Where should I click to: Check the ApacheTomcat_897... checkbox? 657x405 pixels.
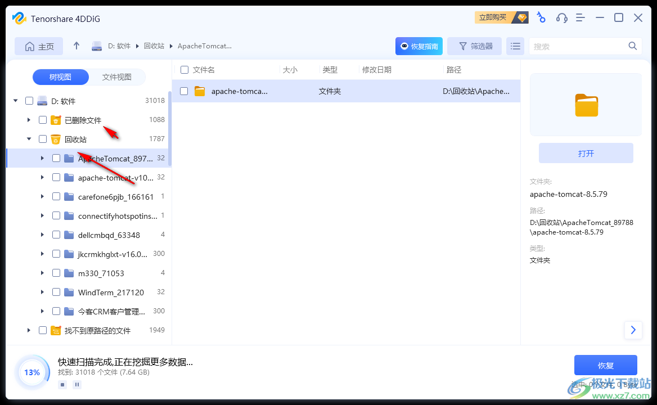pos(56,158)
